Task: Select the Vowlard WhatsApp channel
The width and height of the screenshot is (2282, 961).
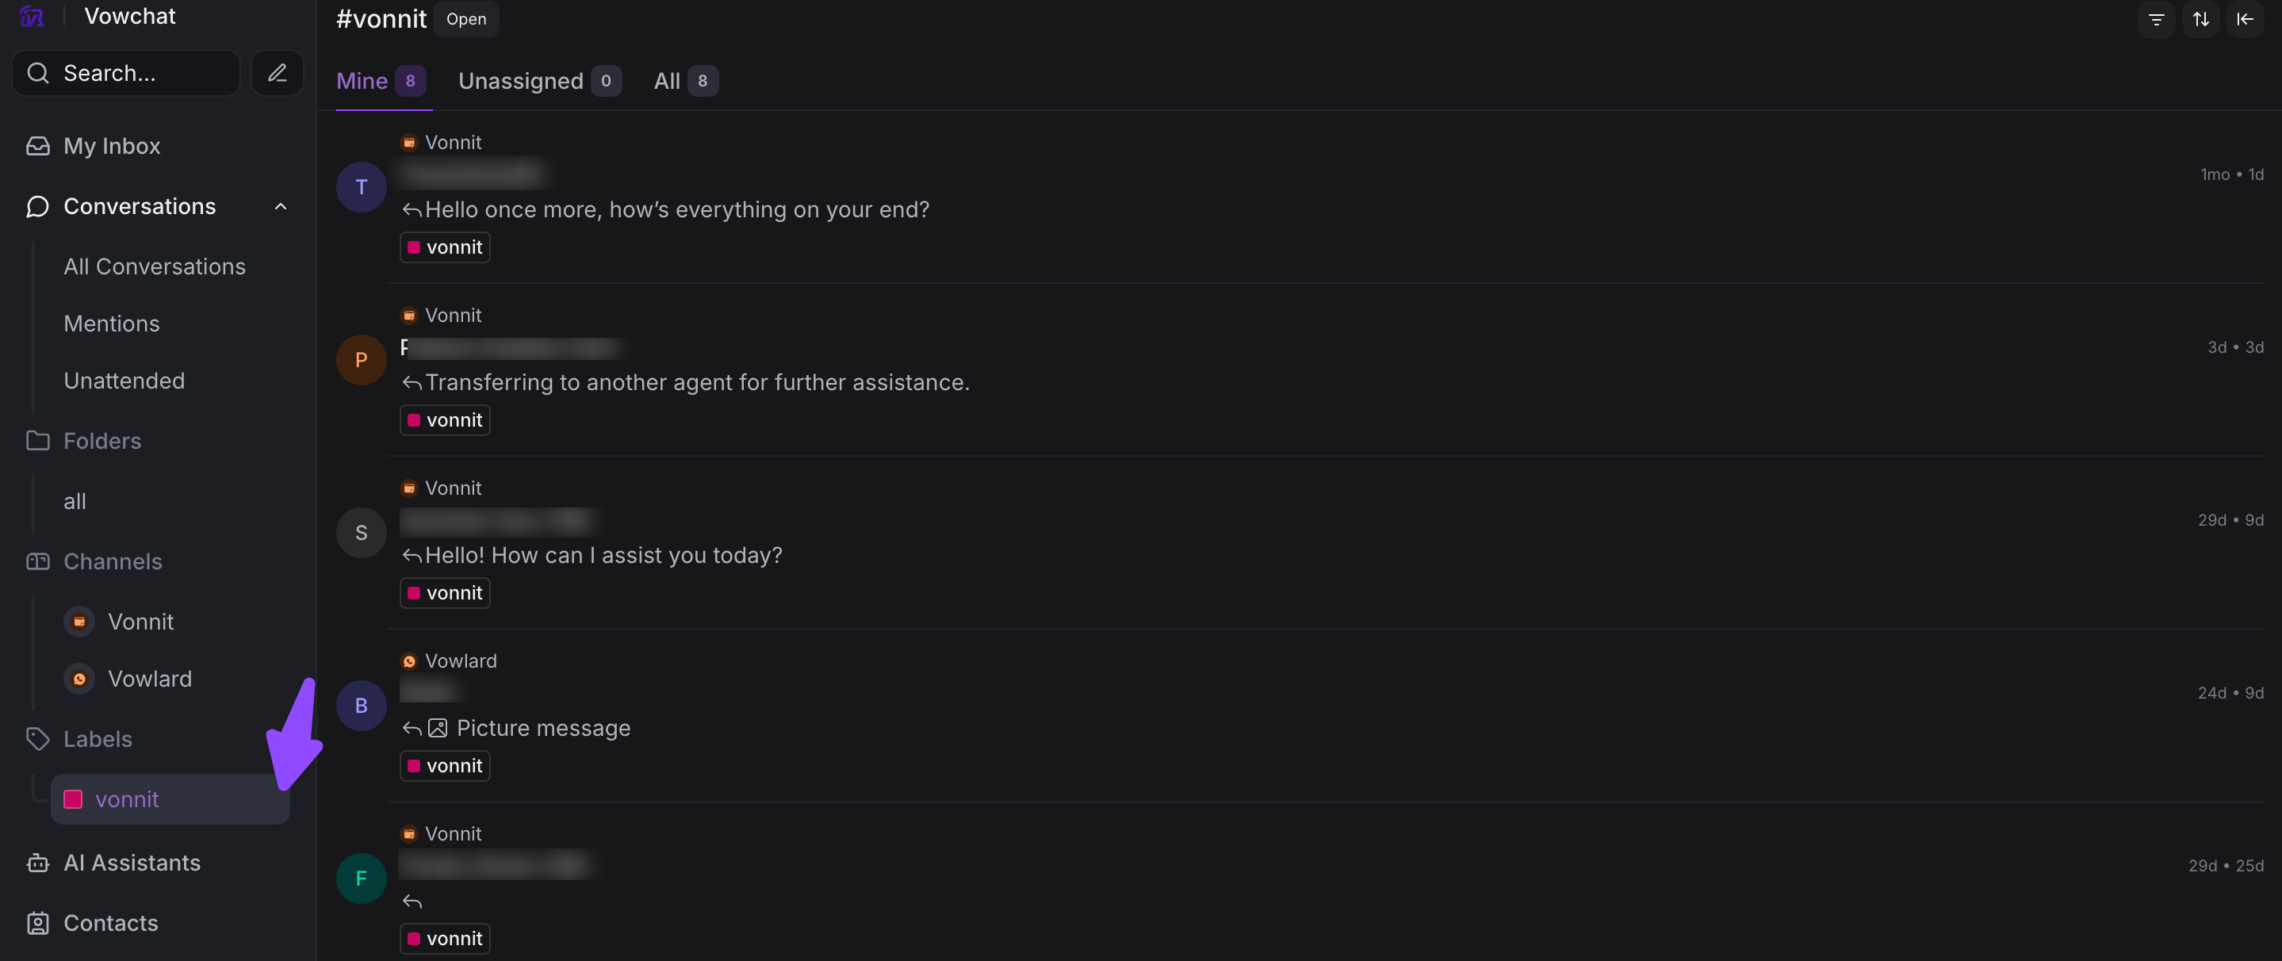Action: [x=149, y=679]
